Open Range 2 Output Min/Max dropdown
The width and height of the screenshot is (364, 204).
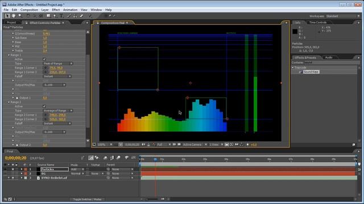click(x=55, y=132)
